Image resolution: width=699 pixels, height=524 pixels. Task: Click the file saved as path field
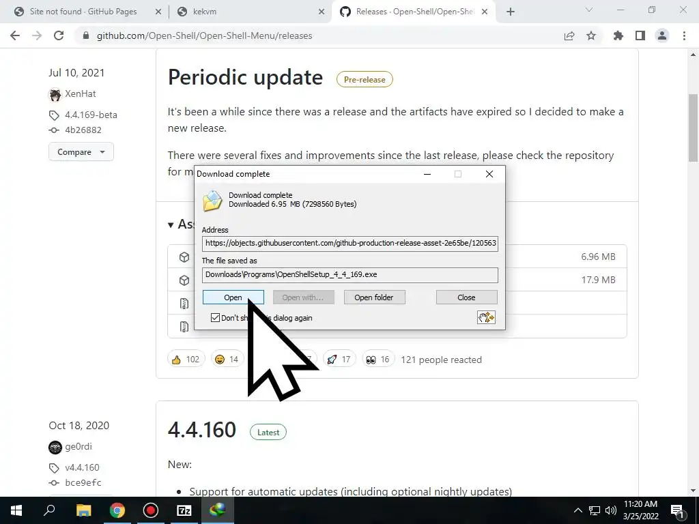point(350,275)
